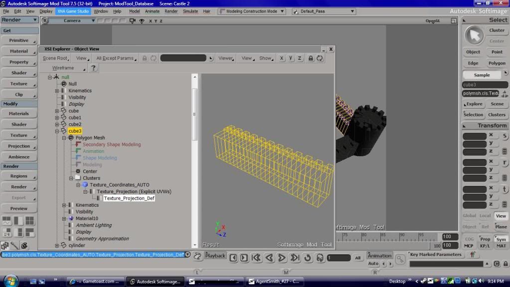This screenshot has height=287, width=510.
Task: Go to first frame playback button
Action: (x=256, y=258)
